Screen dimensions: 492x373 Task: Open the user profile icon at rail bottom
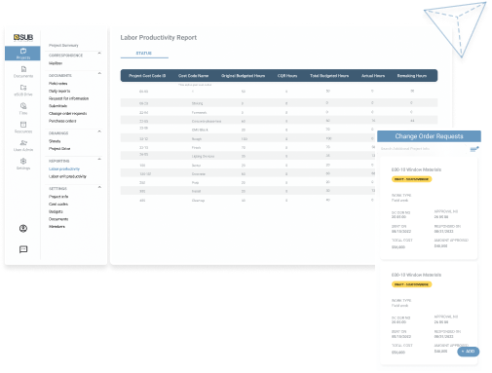click(x=23, y=229)
